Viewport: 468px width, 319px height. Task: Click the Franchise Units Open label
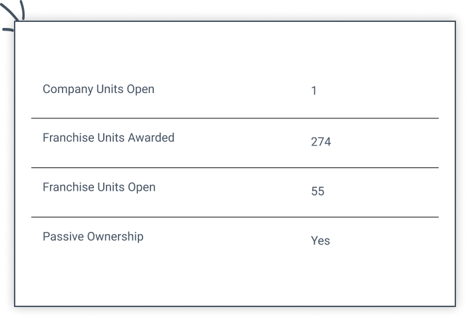click(99, 187)
